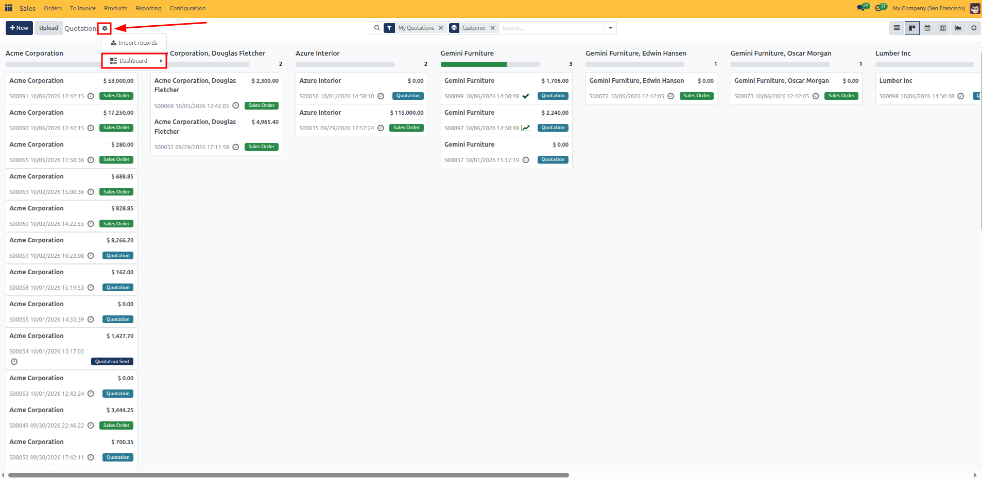Viewport: 982px width, 479px height.
Task: Click Sales Order badge on S00068
Action: point(262,105)
